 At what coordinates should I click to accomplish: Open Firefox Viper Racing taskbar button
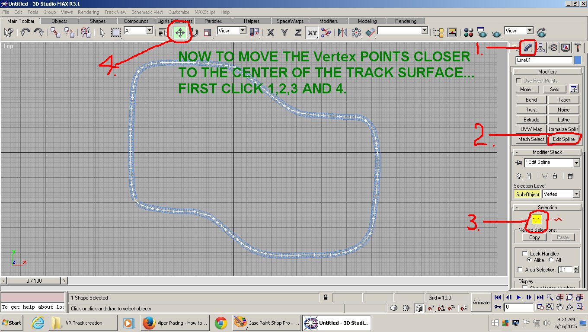[176, 323]
